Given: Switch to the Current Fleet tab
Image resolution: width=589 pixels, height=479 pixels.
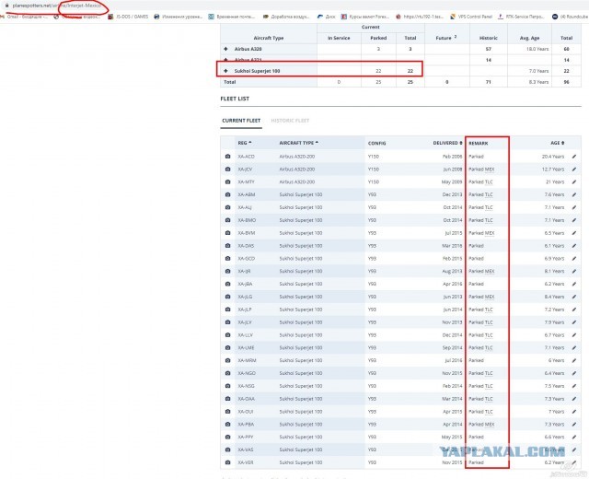Looking at the screenshot, I should coord(241,121).
